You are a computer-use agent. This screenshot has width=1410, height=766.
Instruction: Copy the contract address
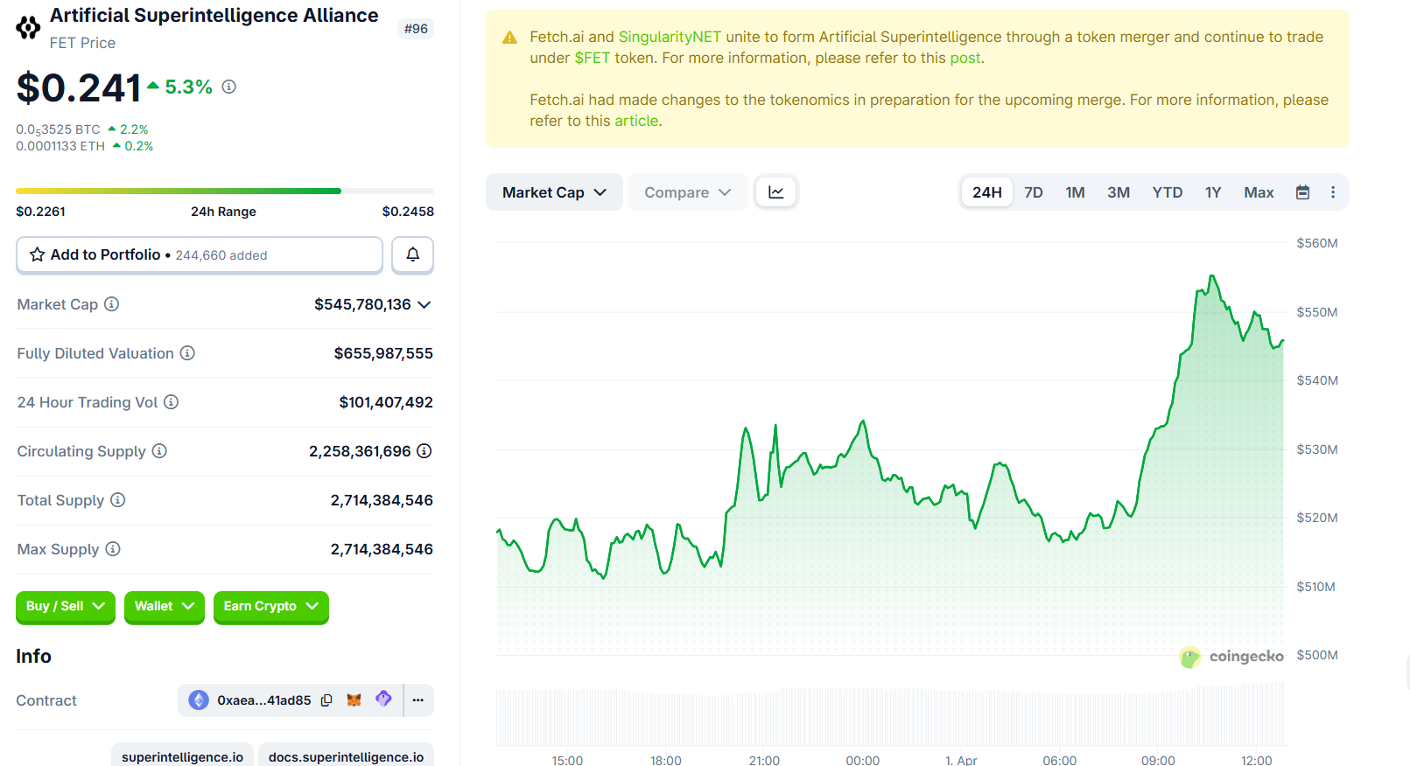pos(326,700)
